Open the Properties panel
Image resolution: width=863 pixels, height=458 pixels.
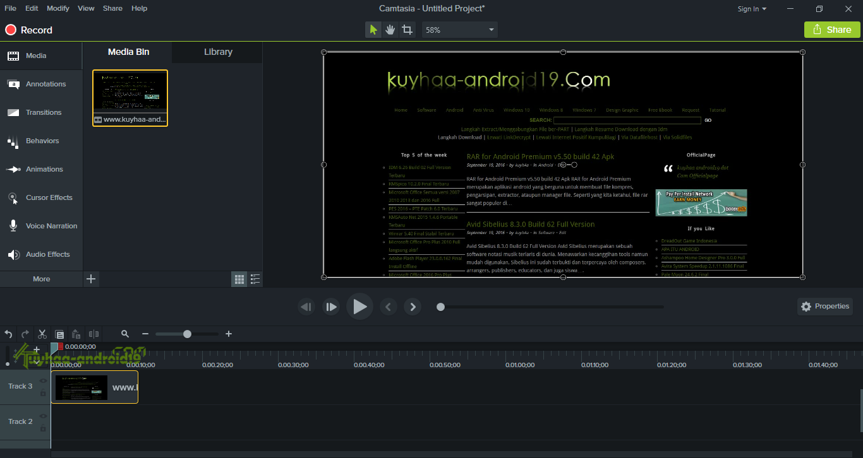[x=825, y=307]
